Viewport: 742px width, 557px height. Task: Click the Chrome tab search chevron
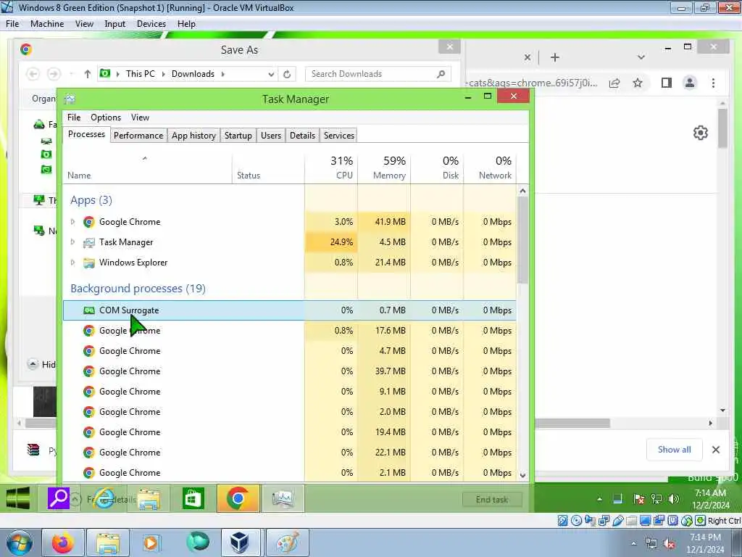click(641, 57)
